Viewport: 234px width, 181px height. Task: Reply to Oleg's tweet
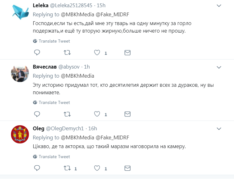tap(37, 168)
